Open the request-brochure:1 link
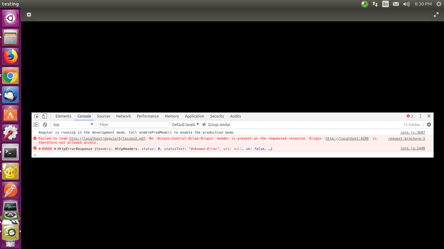The height and width of the screenshot is (249, 444). tap(406, 138)
